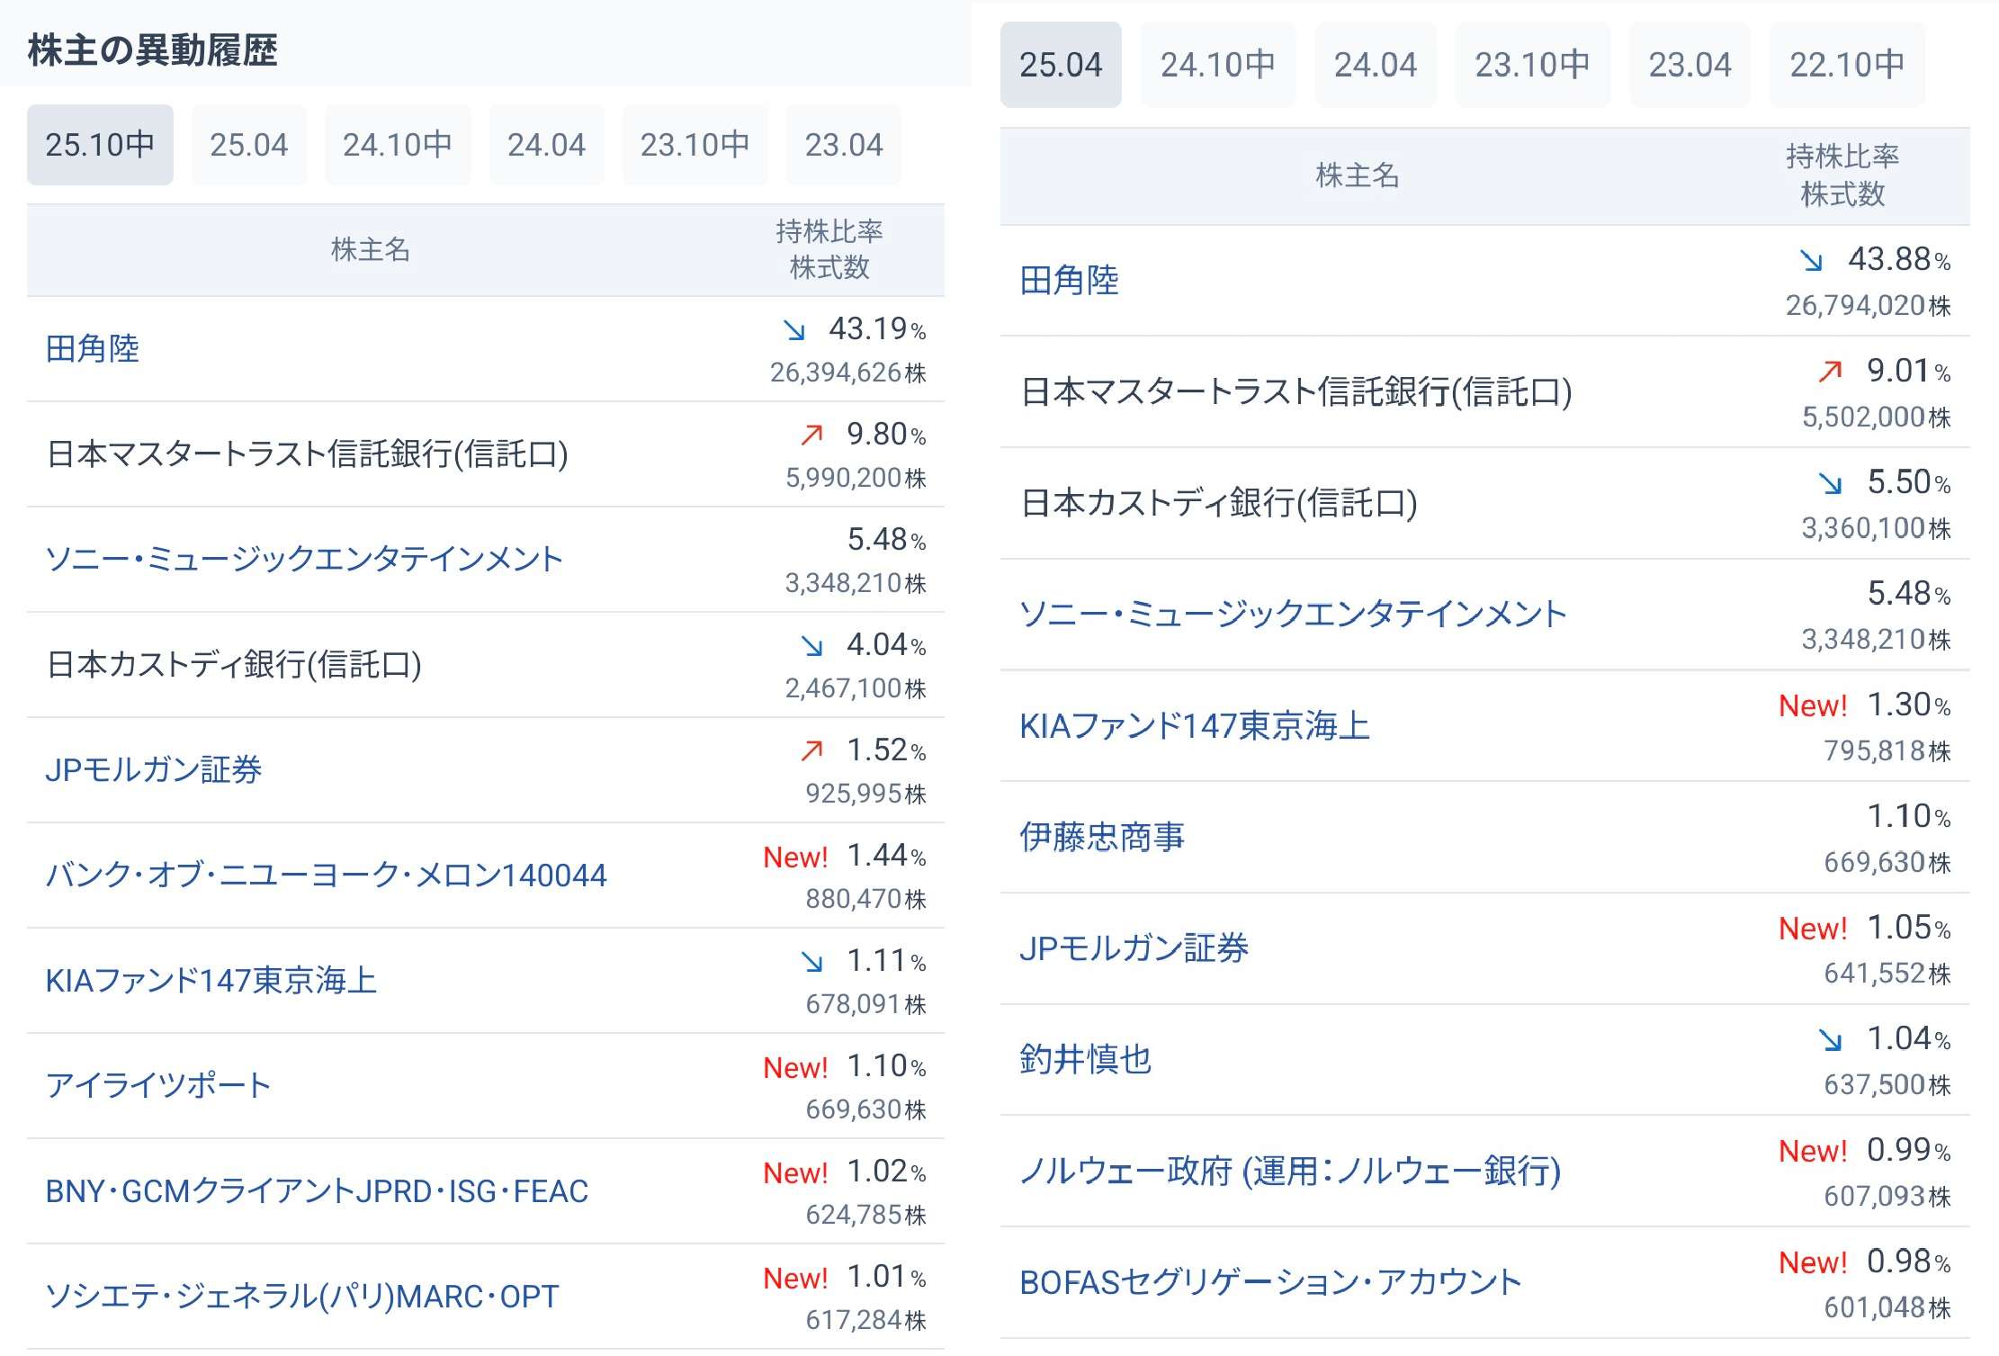Viewport: 1999px width, 1356px height.
Task: Open ソニー・ミュージックエンタテインメント link in left table
Action: click(x=304, y=560)
